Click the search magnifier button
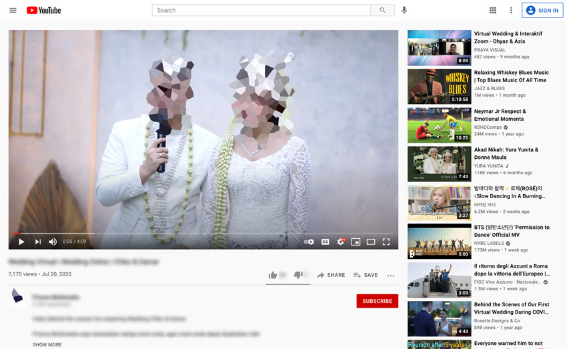This screenshot has height=349, width=567. point(382,10)
